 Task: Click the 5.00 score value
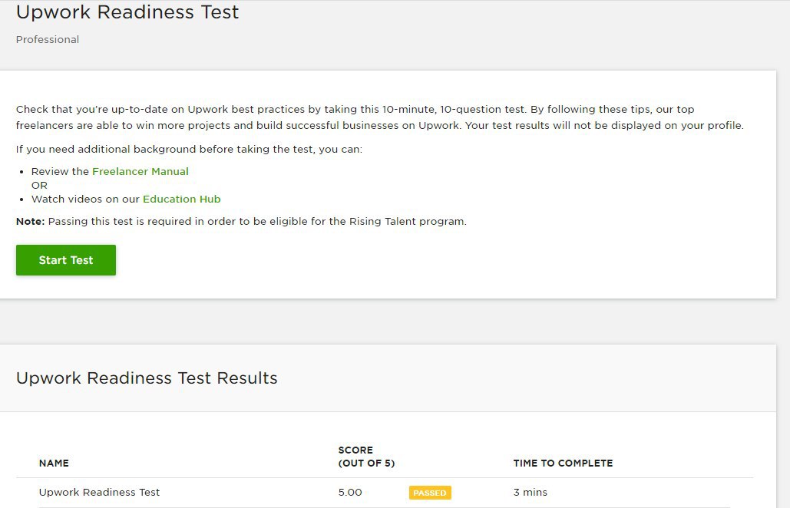click(350, 492)
